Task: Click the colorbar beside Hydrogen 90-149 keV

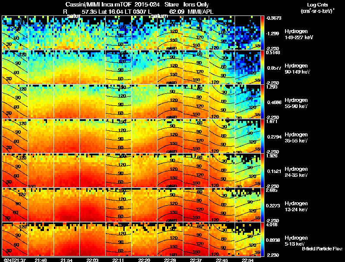Action: 262,67
